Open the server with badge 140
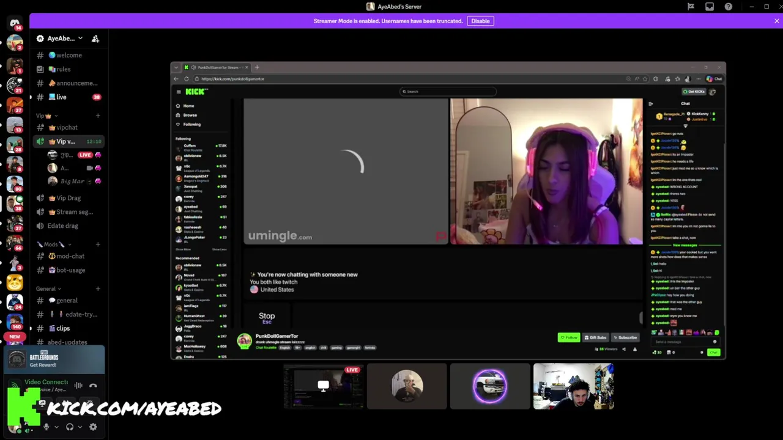This screenshot has width=783, height=440. 15,321
